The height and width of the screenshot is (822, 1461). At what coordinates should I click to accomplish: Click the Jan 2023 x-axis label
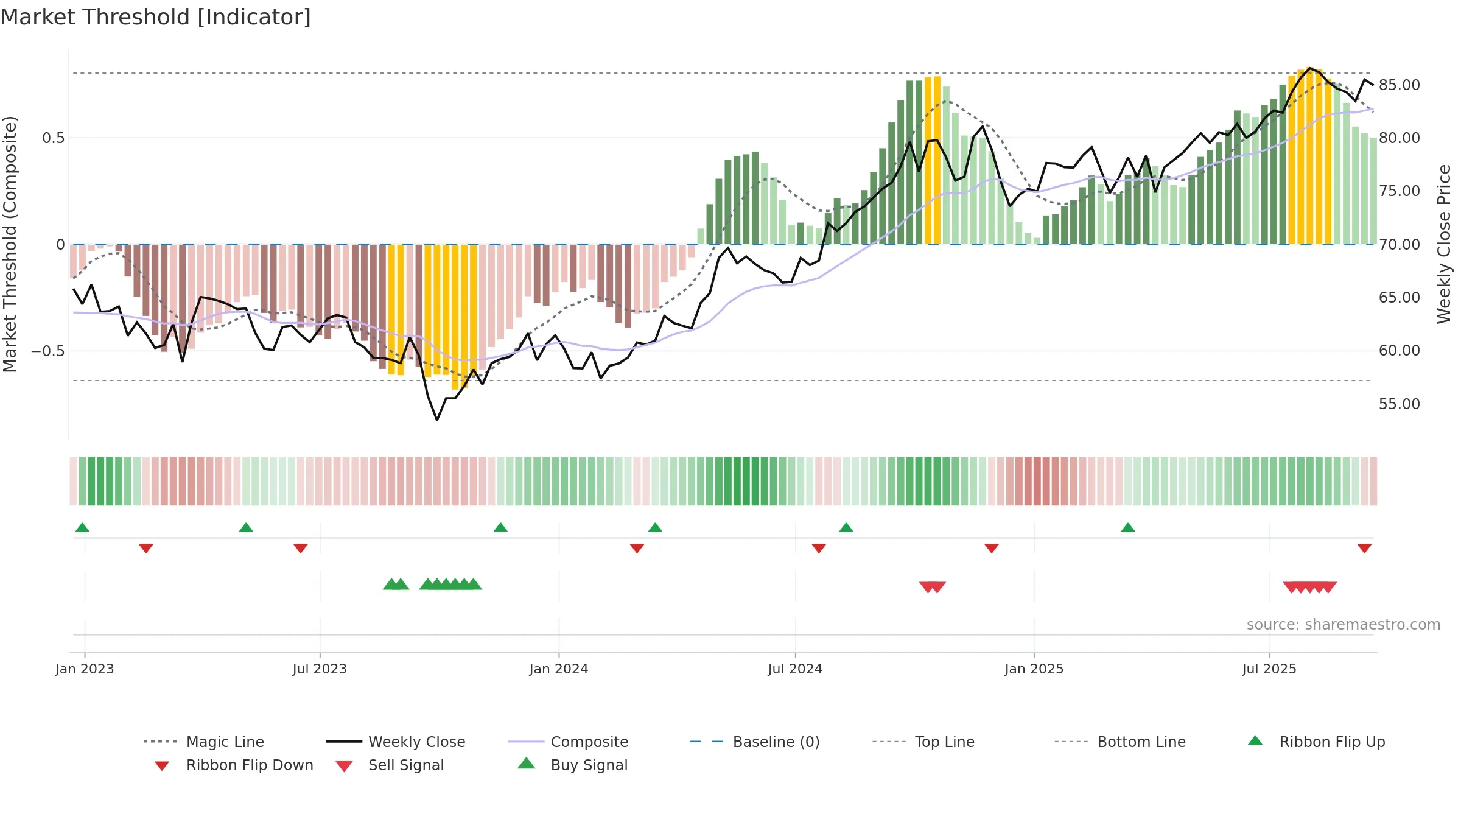point(85,669)
